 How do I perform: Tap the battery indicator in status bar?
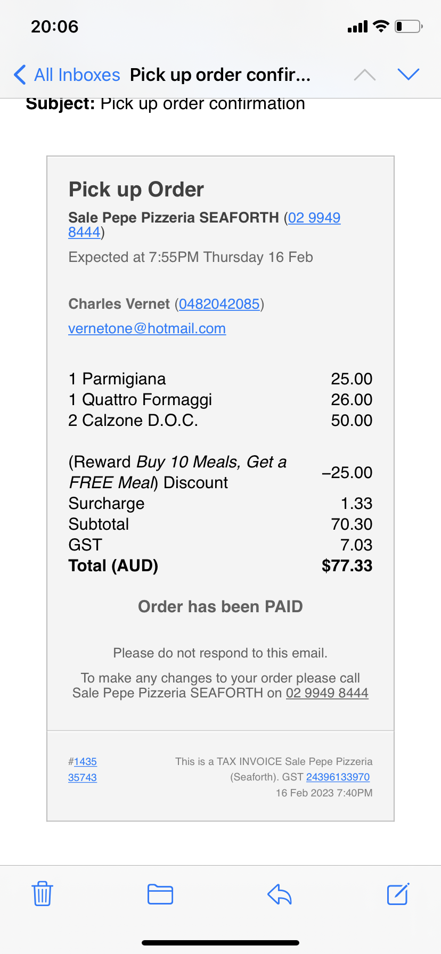tap(409, 26)
